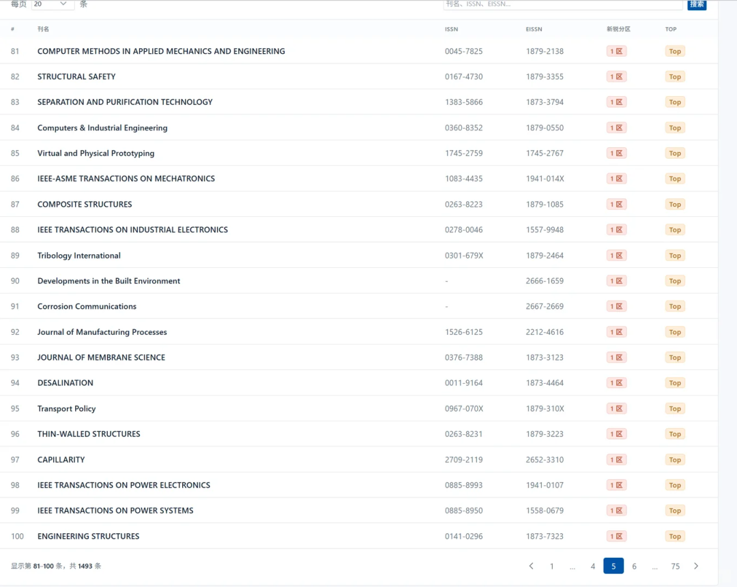Click EISSN 1879-3355 cell
The width and height of the screenshot is (737, 587).
[545, 76]
